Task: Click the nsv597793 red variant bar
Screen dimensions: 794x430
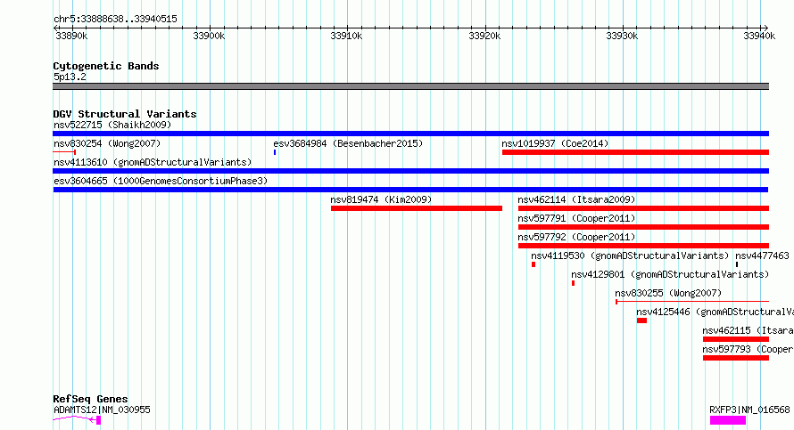Action: point(736,358)
